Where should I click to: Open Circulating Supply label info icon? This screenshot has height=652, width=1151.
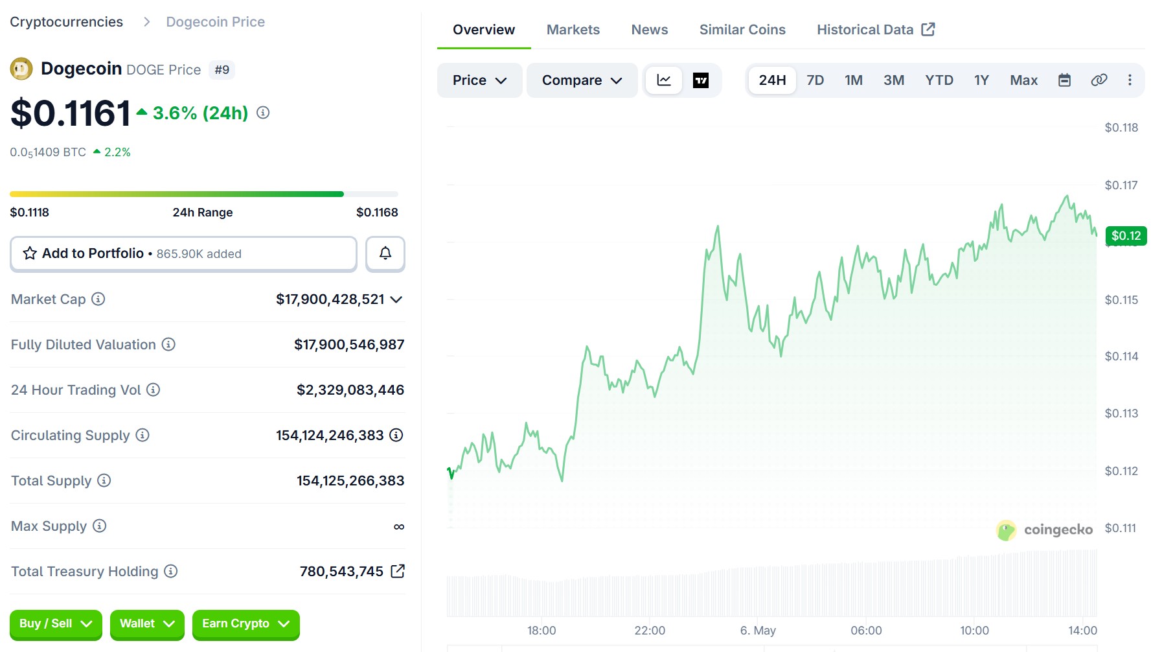click(142, 435)
